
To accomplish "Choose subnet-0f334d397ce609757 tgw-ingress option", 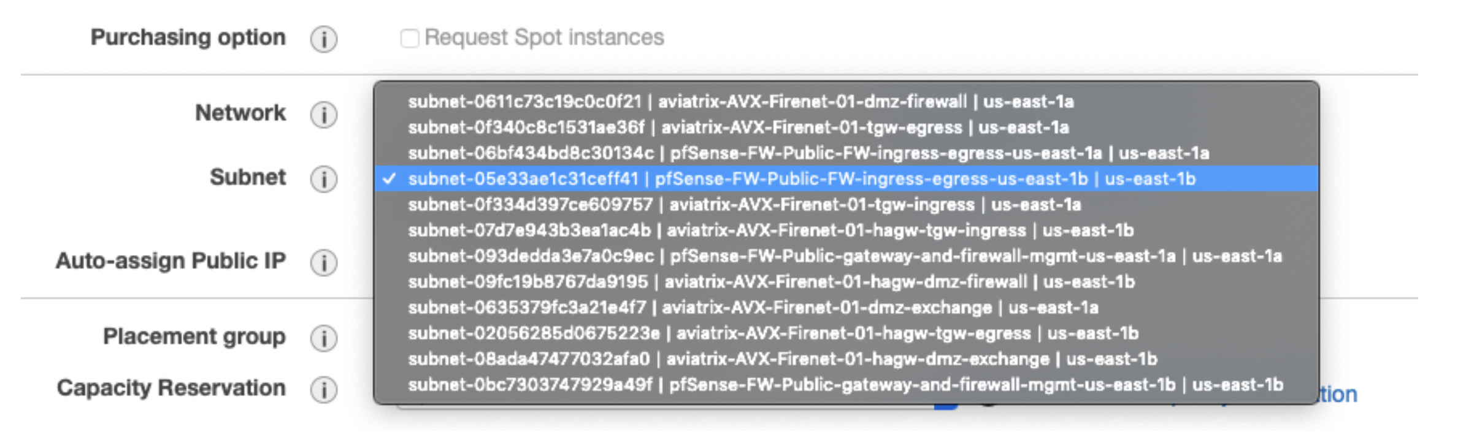I will coord(744,205).
